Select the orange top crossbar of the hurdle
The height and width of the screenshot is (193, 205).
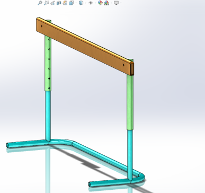click(85, 46)
